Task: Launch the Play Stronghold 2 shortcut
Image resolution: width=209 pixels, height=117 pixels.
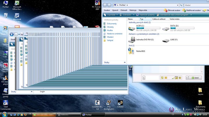Action: (x=109, y=103)
